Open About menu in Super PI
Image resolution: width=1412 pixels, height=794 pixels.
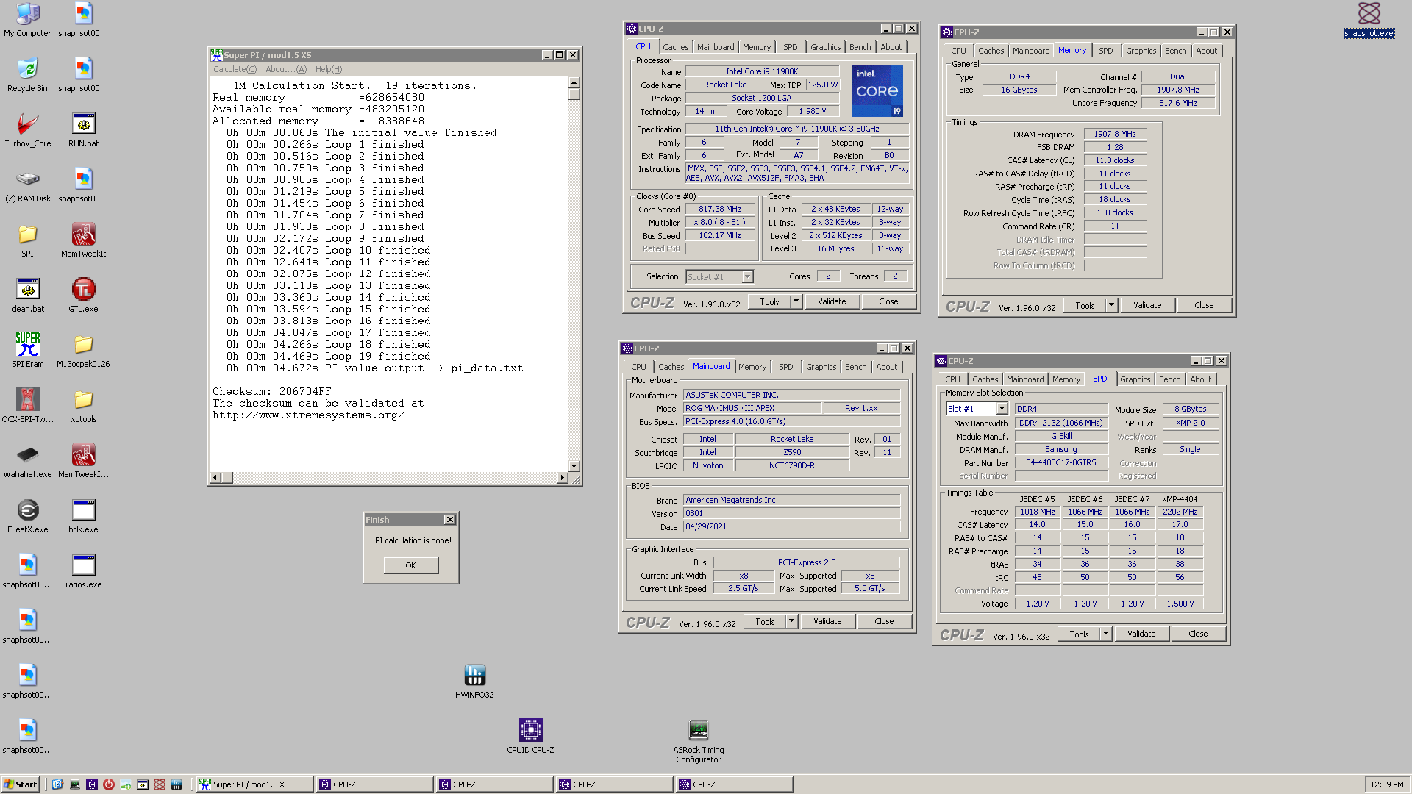point(286,69)
